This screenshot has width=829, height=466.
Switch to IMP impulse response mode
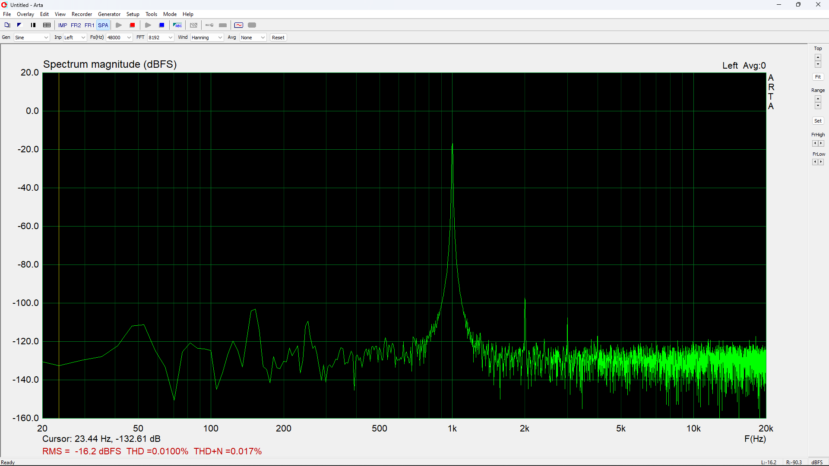[x=63, y=25]
